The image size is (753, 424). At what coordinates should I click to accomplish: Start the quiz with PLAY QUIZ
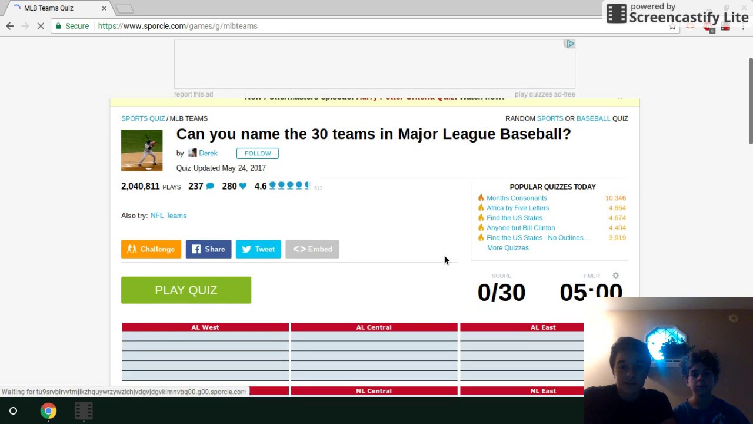coord(186,290)
